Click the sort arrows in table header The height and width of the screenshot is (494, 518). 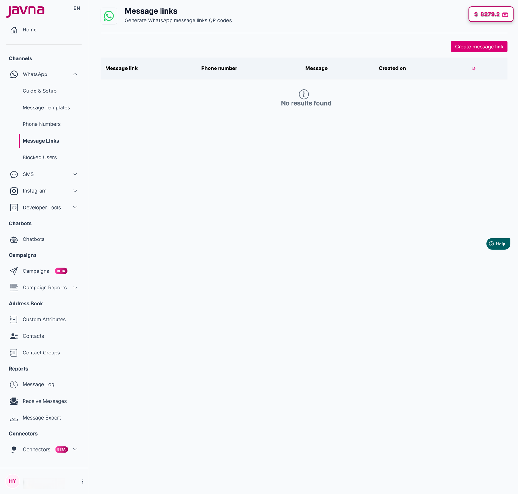474,69
